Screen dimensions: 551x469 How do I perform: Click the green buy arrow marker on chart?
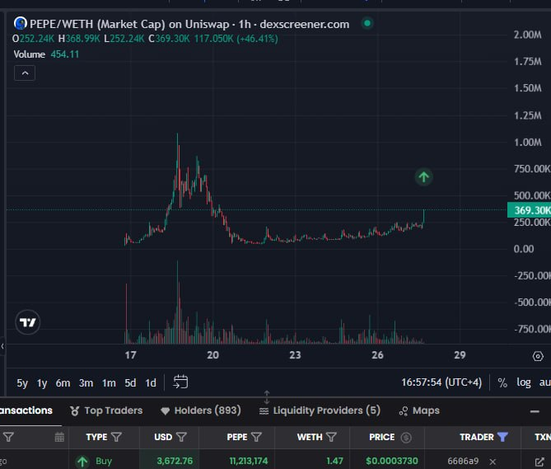(x=424, y=176)
